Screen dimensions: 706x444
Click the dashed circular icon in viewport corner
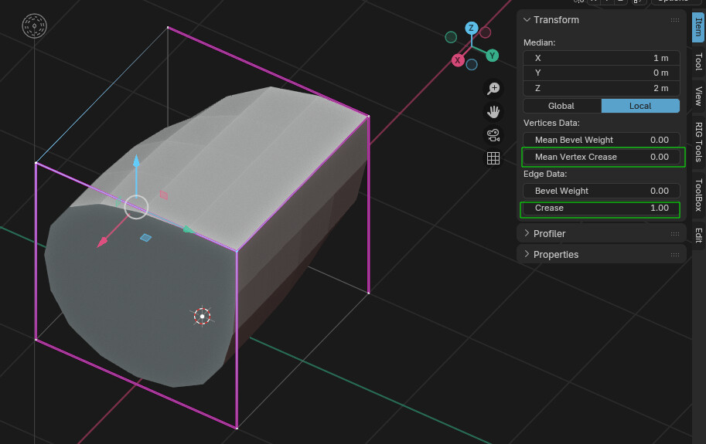tap(34, 26)
